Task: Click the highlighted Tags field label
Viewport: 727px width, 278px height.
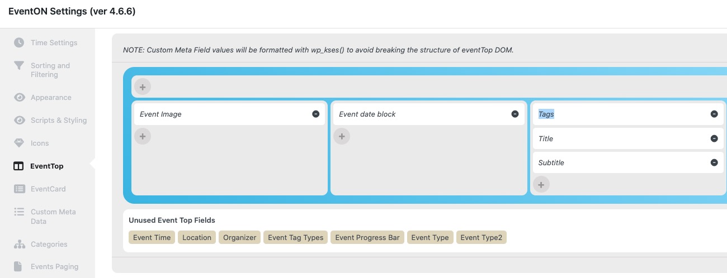Action: pyautogui.click(x=546, y=114)
